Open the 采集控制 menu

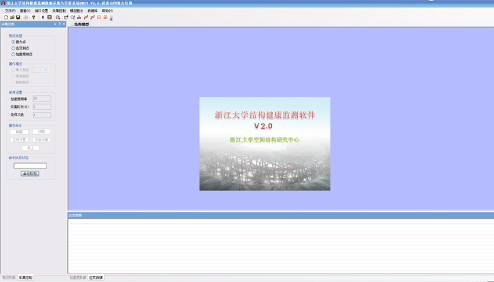[59, 10]
